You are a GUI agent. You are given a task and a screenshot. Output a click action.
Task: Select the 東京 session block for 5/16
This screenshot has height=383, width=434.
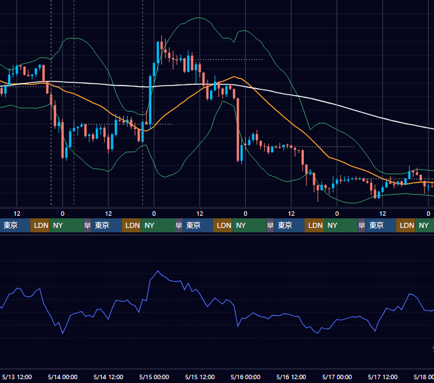(289, 225)
